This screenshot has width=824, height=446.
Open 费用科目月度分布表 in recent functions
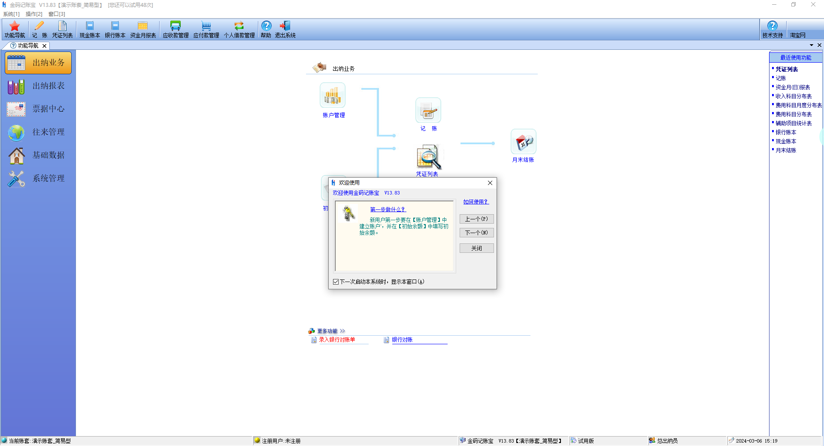pyautogui.click(x=799, y=105)
